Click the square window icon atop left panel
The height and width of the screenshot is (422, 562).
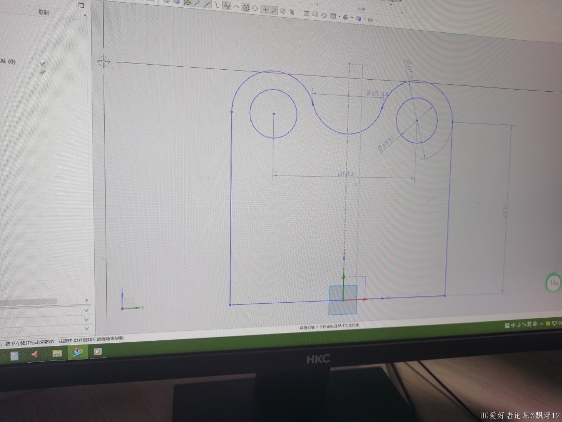81,5
